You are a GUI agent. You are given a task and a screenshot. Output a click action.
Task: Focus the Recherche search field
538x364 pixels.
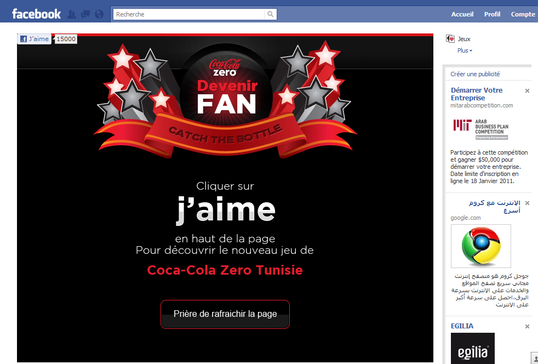click(x=188, y=14)
